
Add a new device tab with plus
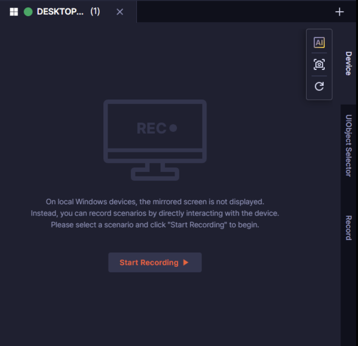[x=339, y=12]
